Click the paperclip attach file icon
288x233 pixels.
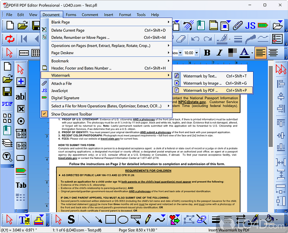pyautogui.click(x=238, y=25)
